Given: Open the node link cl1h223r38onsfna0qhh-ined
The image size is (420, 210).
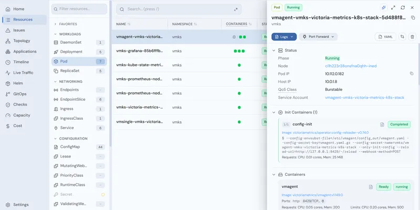Looking at the screenshot, I should click(x=351, y=66).
